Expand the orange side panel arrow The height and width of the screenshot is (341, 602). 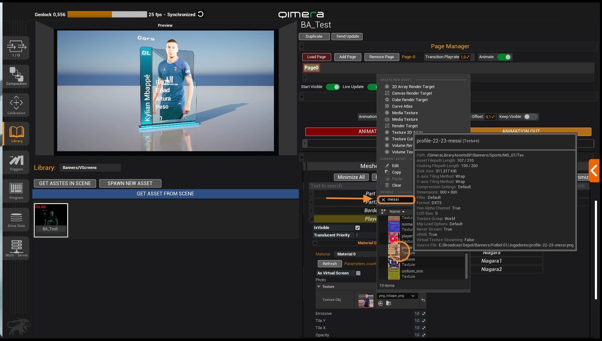click(x=594, y=170)
